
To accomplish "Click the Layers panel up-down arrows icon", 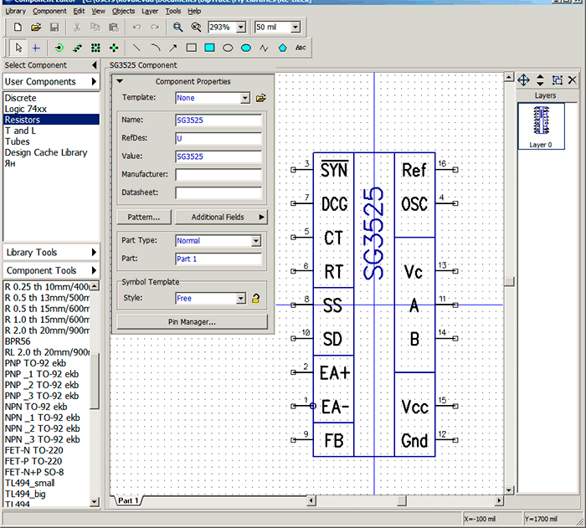I will pos(541,80).
